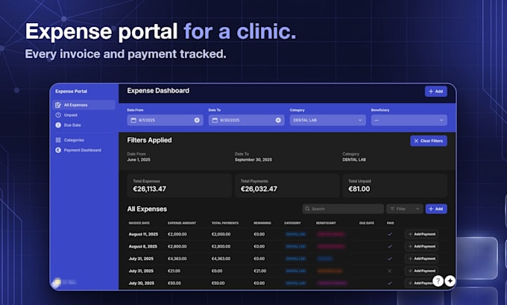This screenshot has height=305, width=507.
Task: Click the Date From field showing 6/1/2025
Action: tap(166, 120)
